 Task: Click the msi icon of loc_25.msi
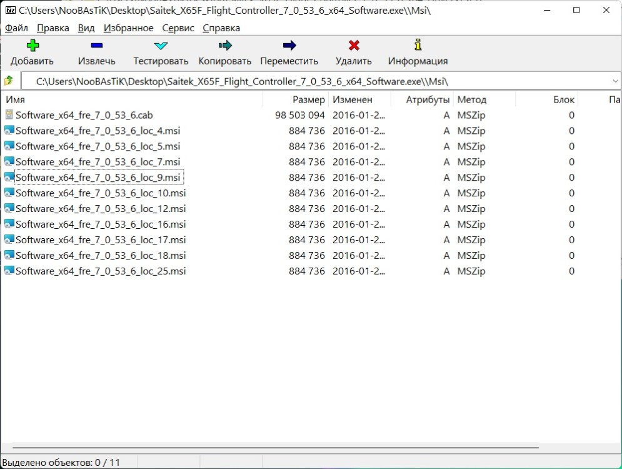point(9,271)
